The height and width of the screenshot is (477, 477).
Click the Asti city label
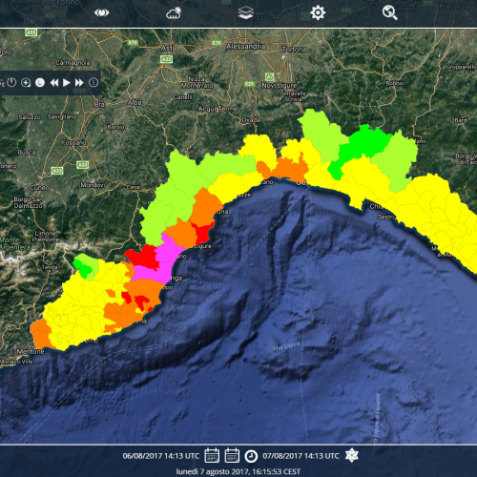(x=168, y=48)
